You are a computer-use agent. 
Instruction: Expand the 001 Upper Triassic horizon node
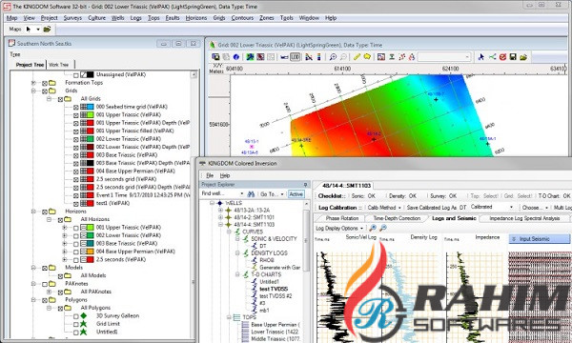pyautogui.click(x=65, y=228)
